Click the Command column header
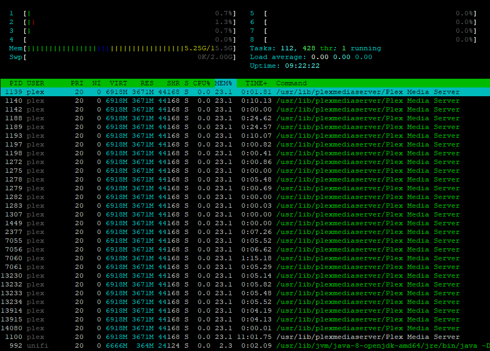490x351 pixels. (x=291, y=83)
